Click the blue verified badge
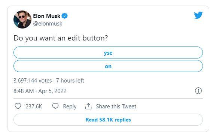Viewport: 216px width, 135px height. coord(64,16)
